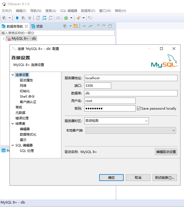The image size is (184, 207).
Task: Click the orange new folder icon
Action: (x=76, y=26)
